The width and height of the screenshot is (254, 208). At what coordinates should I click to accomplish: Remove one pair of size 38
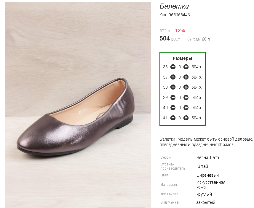tap(173, 87)
